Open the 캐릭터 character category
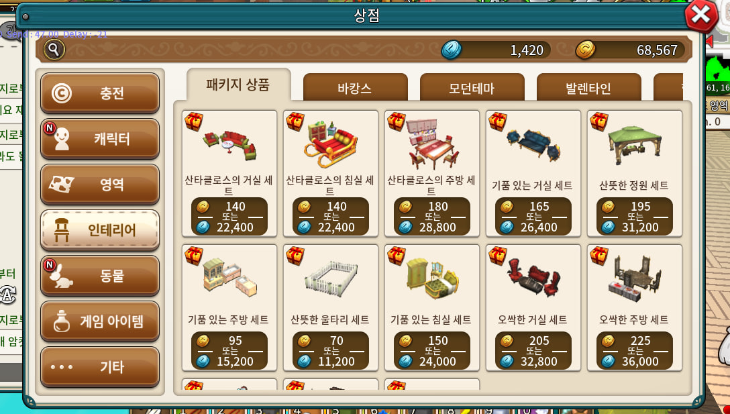Screen dimensions: 730x414 100,139
